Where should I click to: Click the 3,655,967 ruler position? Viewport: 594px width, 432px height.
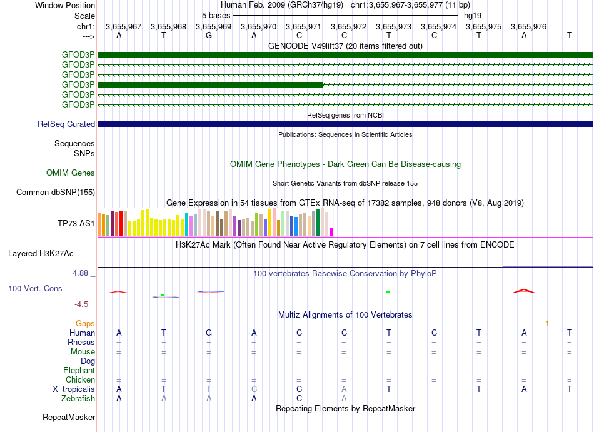click(x=123, y=26)
